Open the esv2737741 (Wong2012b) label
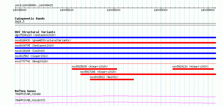 click(32, 61)
